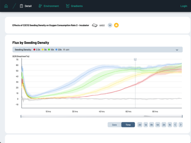
Task: Open the experiment dropdown next to AA50
Action: pos(110,25)
